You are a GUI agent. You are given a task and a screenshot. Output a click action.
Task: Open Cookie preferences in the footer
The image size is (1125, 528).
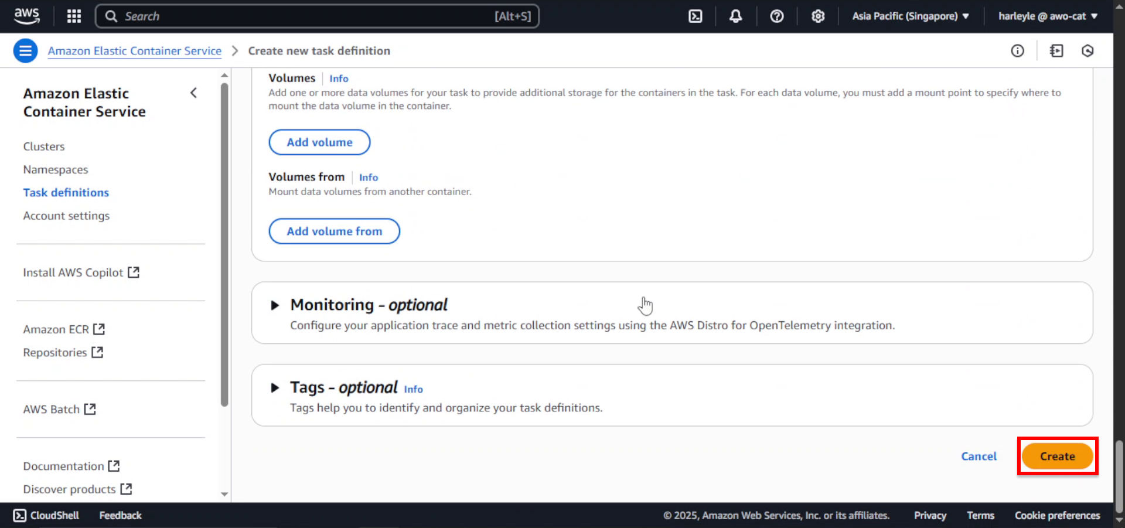(1057, 515)
